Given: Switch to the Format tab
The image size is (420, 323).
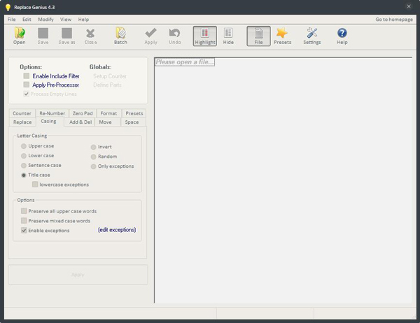Looking at the screenshot, I should coord(108,113).
